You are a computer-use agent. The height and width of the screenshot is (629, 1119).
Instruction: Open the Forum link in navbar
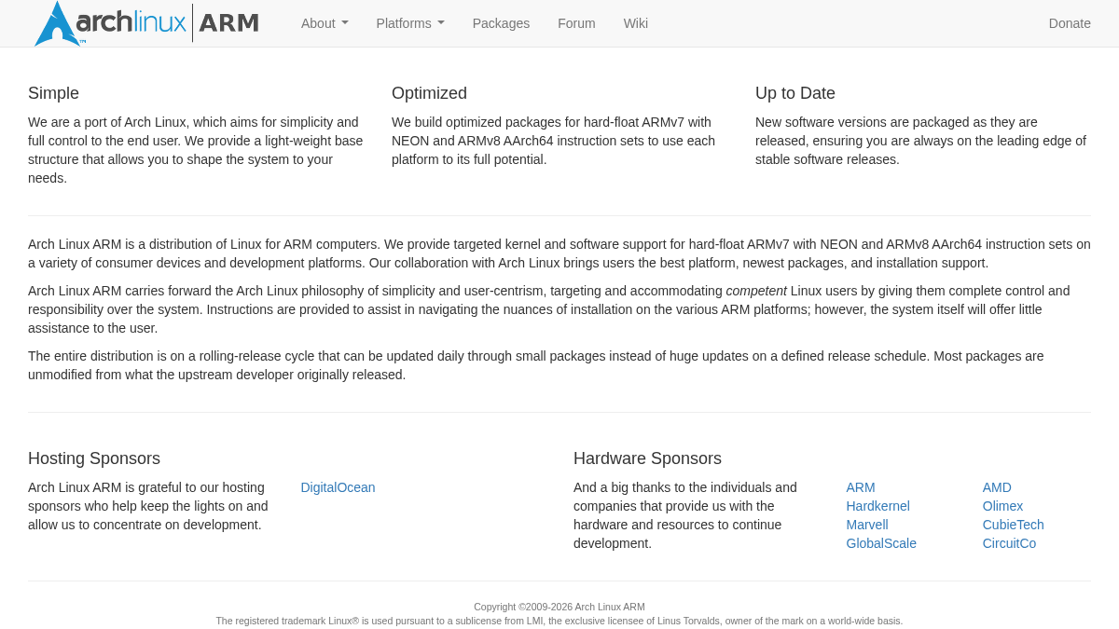(576, 23)
